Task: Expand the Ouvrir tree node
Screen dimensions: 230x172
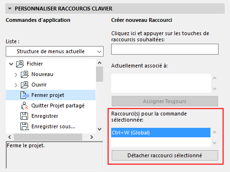Action: pos(16,85)
